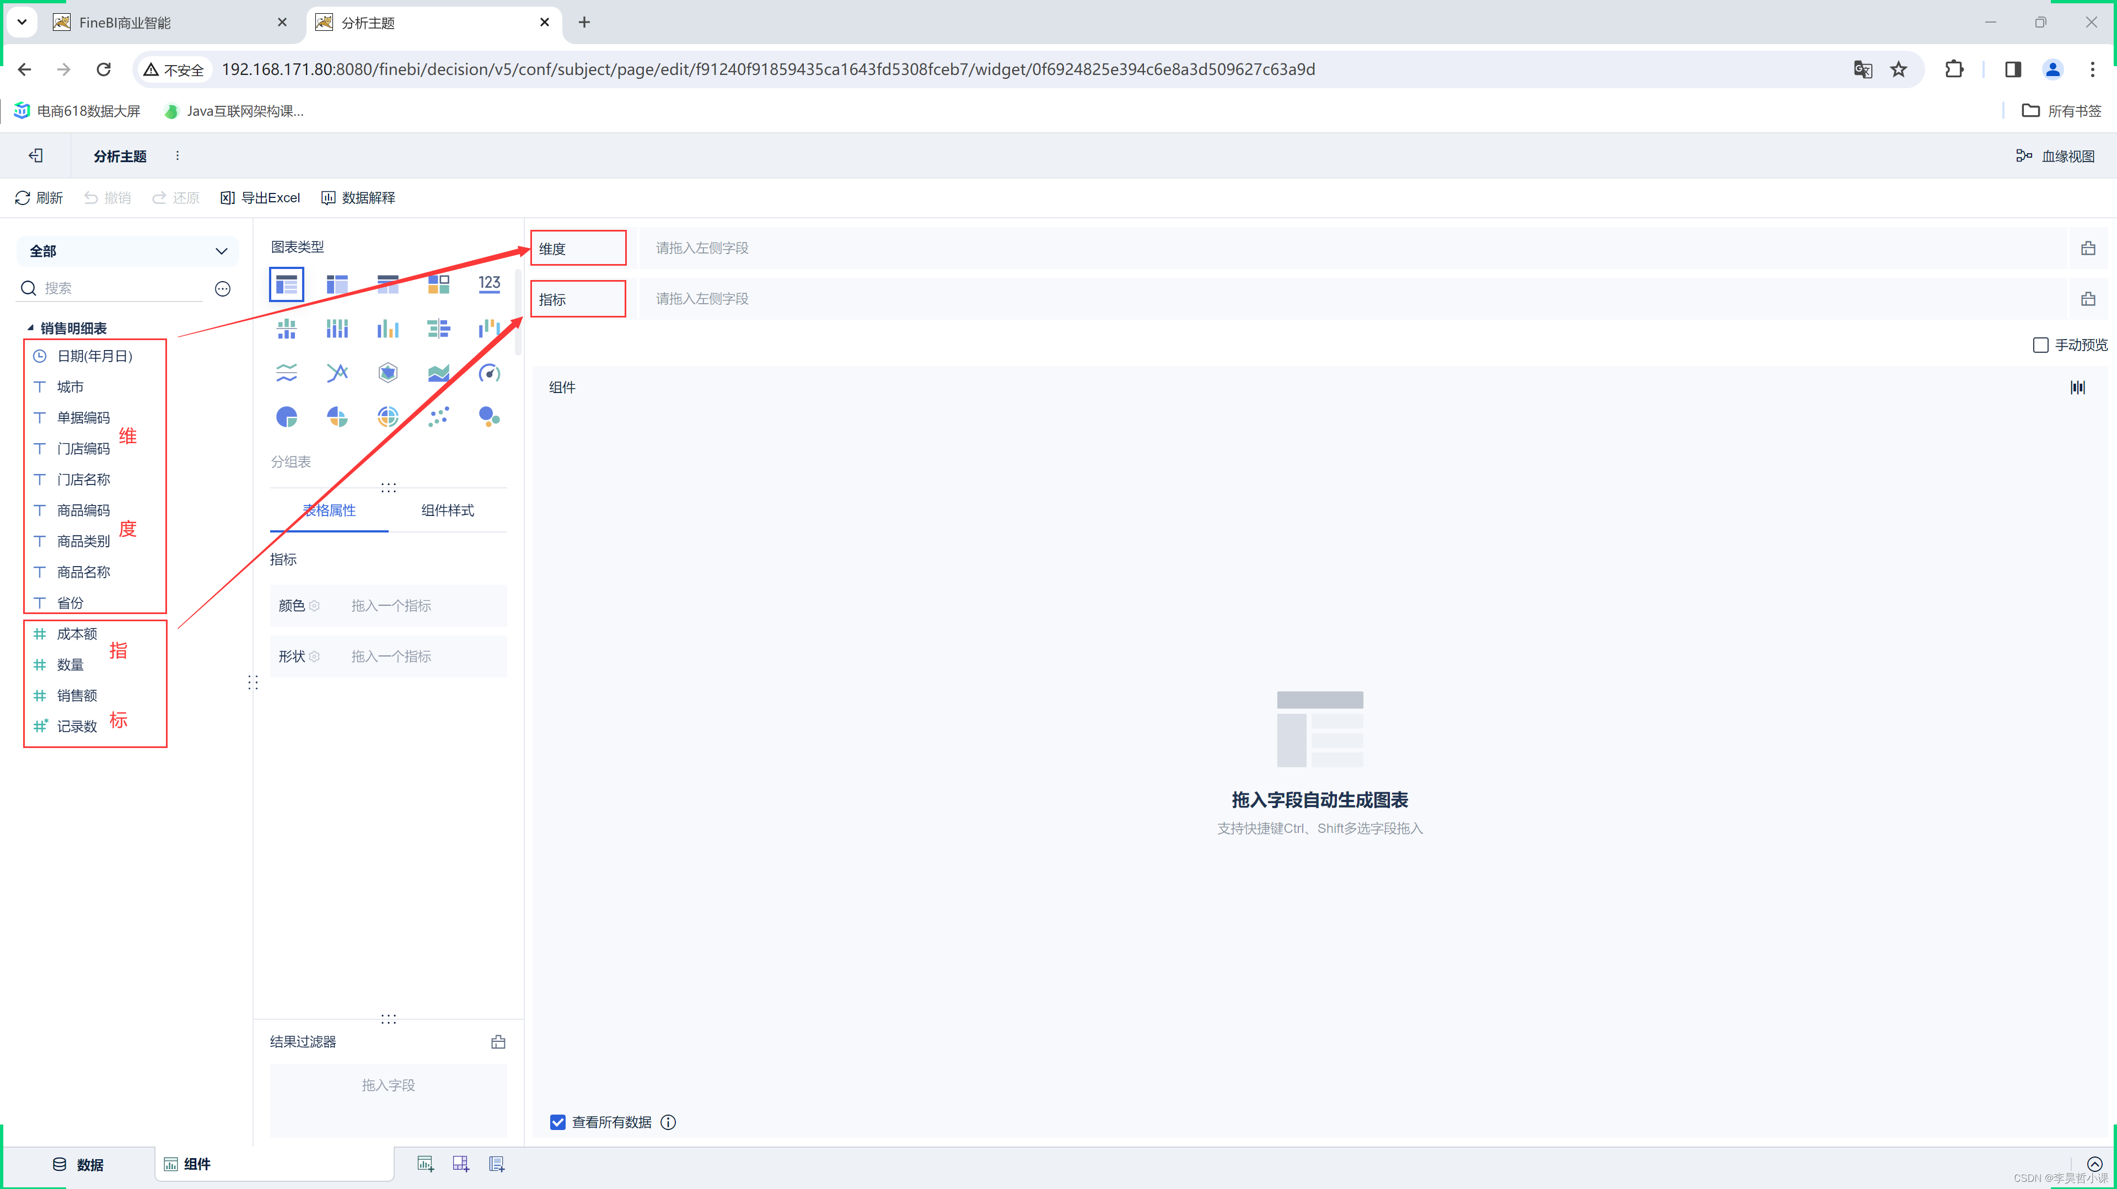This screenshot has height=1189, width=2117.
Task: Click the info icon beside 查看所有数据
Action: [x=668, y=1122]
